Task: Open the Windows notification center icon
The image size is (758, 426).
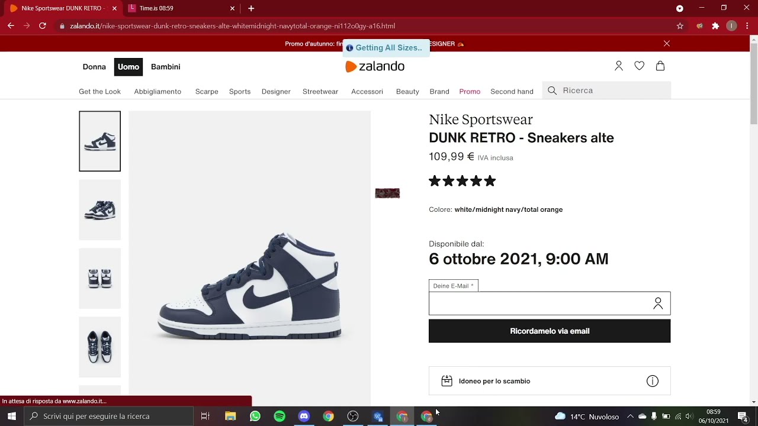Action: pos(743,417)
